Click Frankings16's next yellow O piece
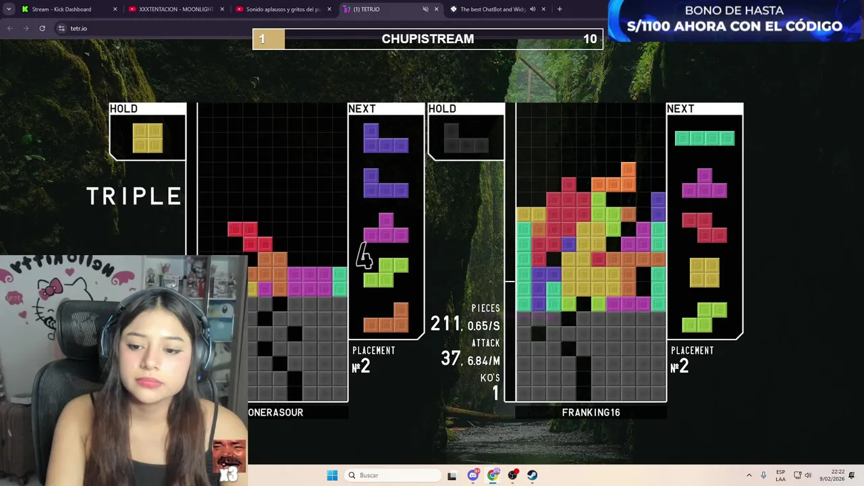The height and width of the screenshot is (486, 864). tap(705, 273)
